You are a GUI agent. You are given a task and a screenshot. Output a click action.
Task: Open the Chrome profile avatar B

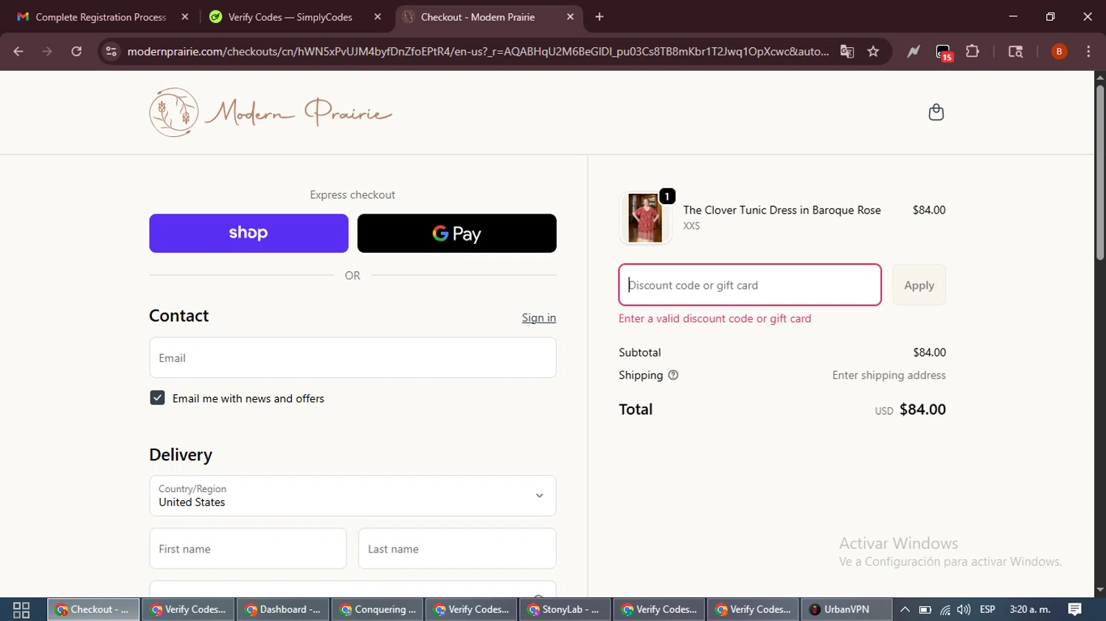tap(1059, 52)
